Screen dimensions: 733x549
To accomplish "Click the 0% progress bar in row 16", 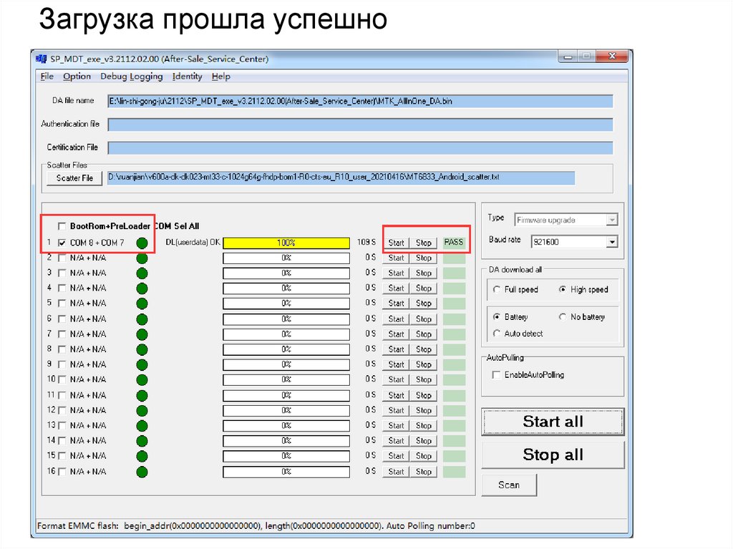I will pyautogui.click(x=286, y=472).
